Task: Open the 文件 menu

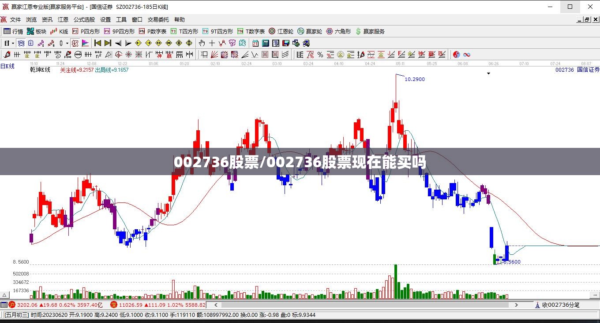Action: tap(15, 19)
